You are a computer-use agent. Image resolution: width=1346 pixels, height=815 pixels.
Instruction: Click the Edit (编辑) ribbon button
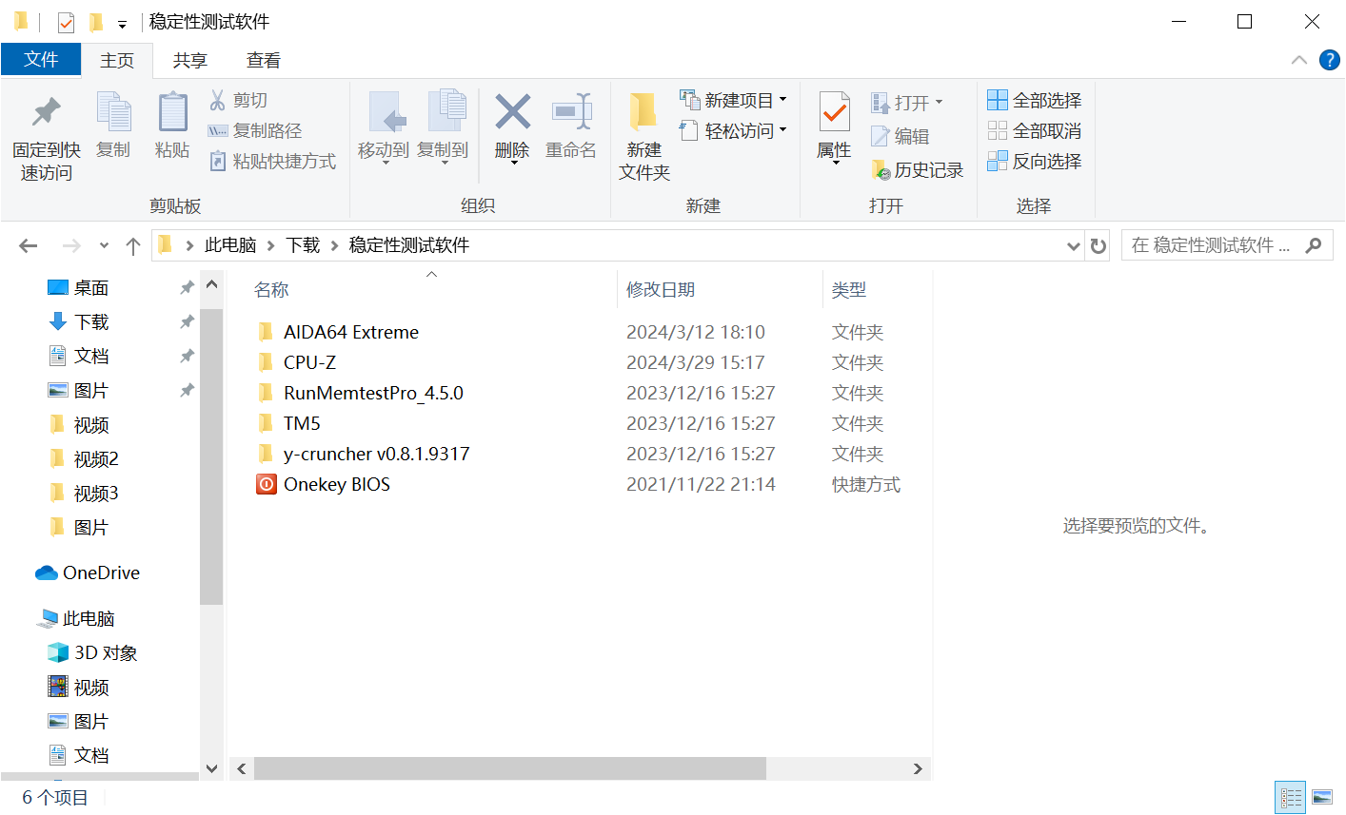tap(900, 136)
